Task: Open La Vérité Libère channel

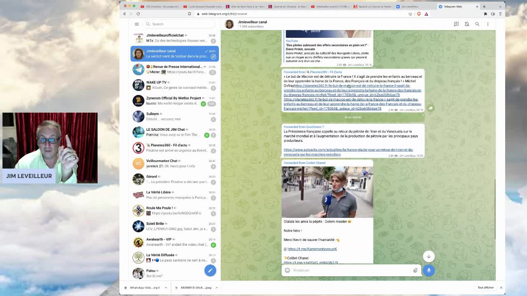Action: (x=175, y=195)
